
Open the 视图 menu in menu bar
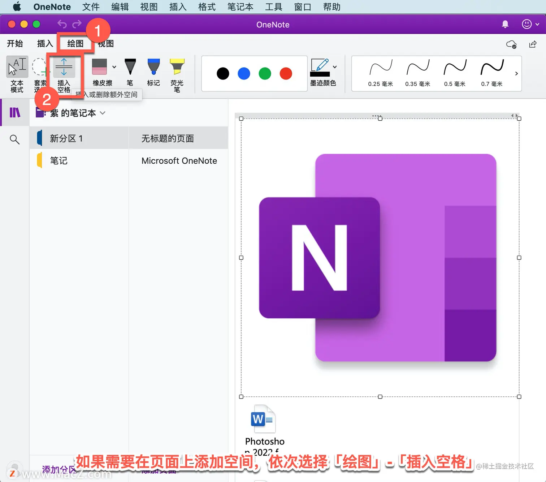coord(149,7)
